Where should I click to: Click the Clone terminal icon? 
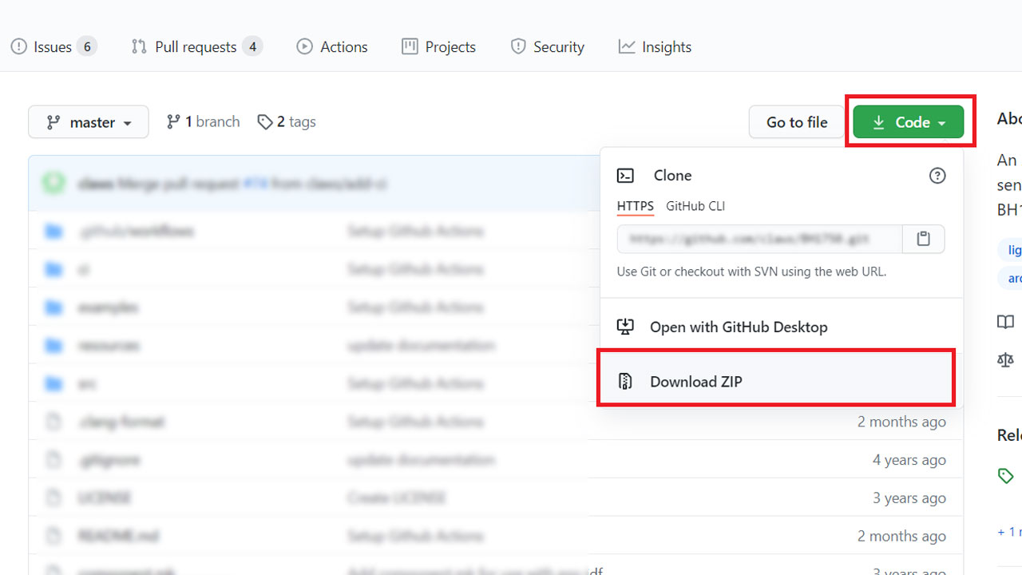coord(626,176)
